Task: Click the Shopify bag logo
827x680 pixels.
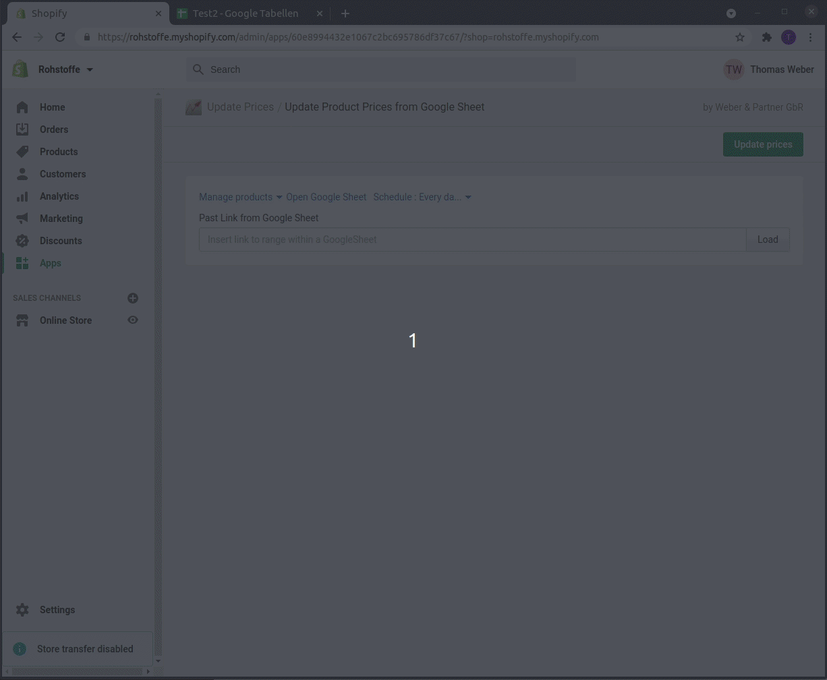Action: (20, 69)
